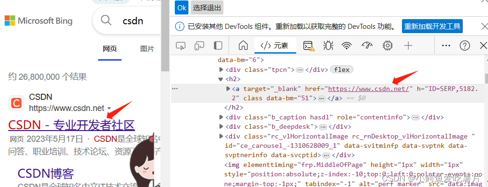Viewport: 488px width, 187px height.
Task: Open the Sources bug debugger icon
Action: tap(328, 46)
